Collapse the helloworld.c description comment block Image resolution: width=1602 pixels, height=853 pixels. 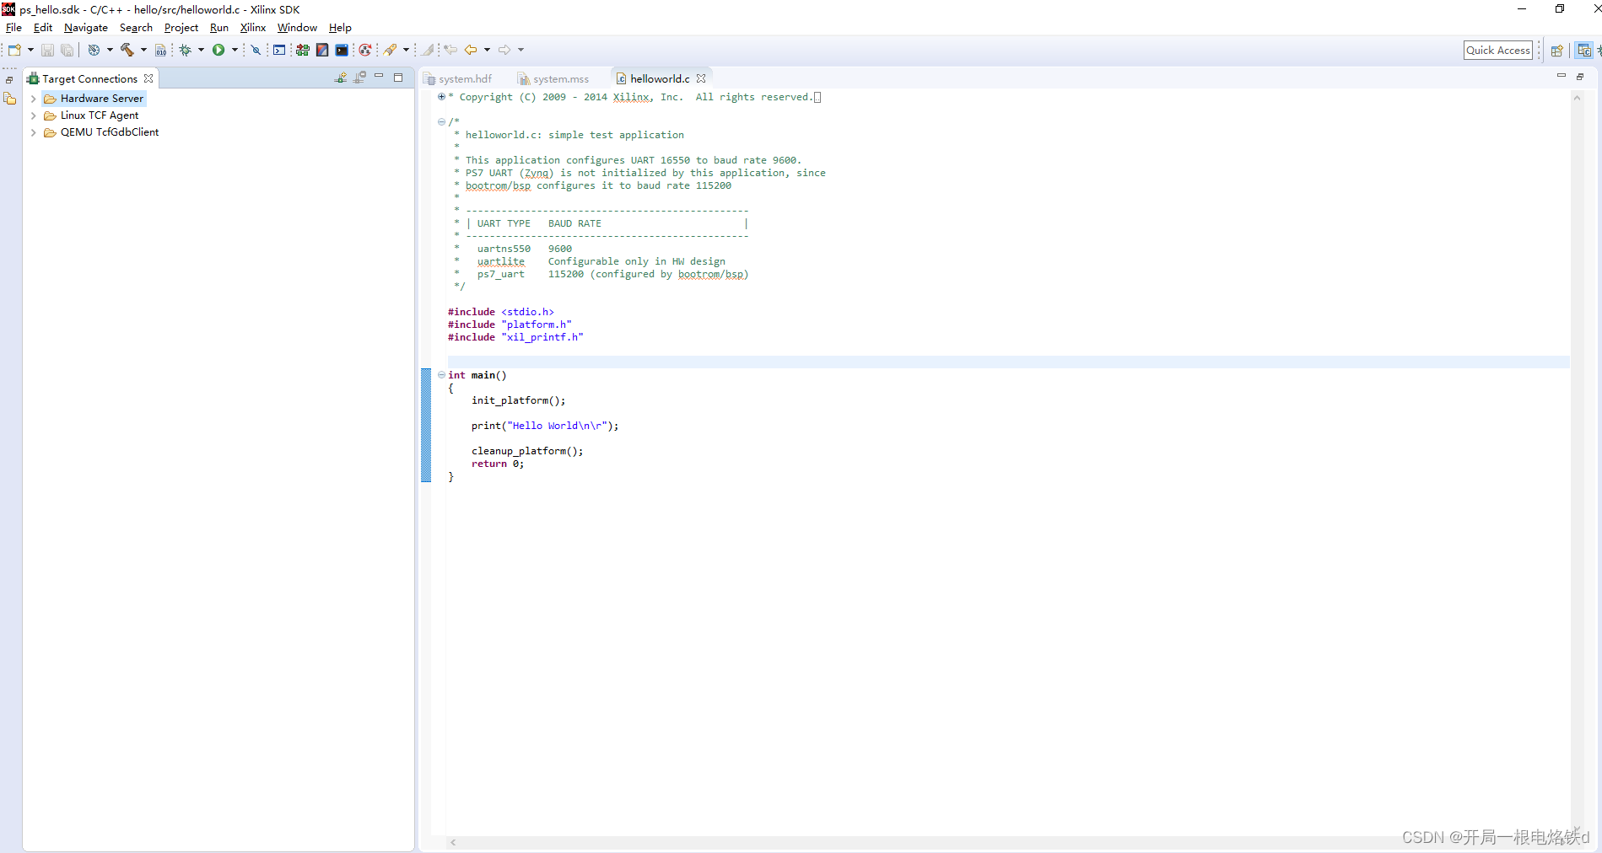(x=441, y=122)
